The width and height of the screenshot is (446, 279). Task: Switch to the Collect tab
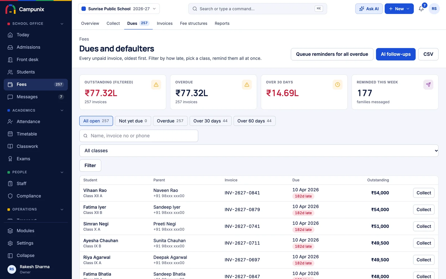click(x=113, y=23)
